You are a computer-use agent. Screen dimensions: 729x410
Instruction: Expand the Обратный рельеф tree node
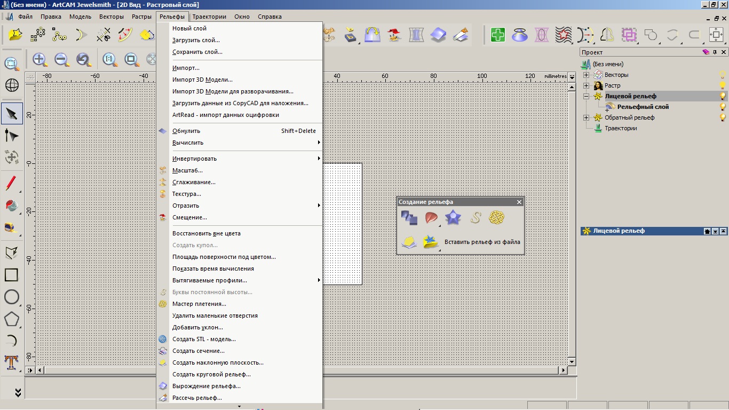pyautogui.click(x=586, y=117)
